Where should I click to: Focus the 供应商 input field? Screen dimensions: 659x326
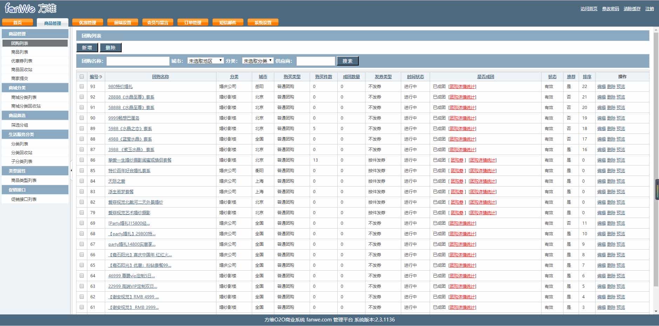[316, 61]
